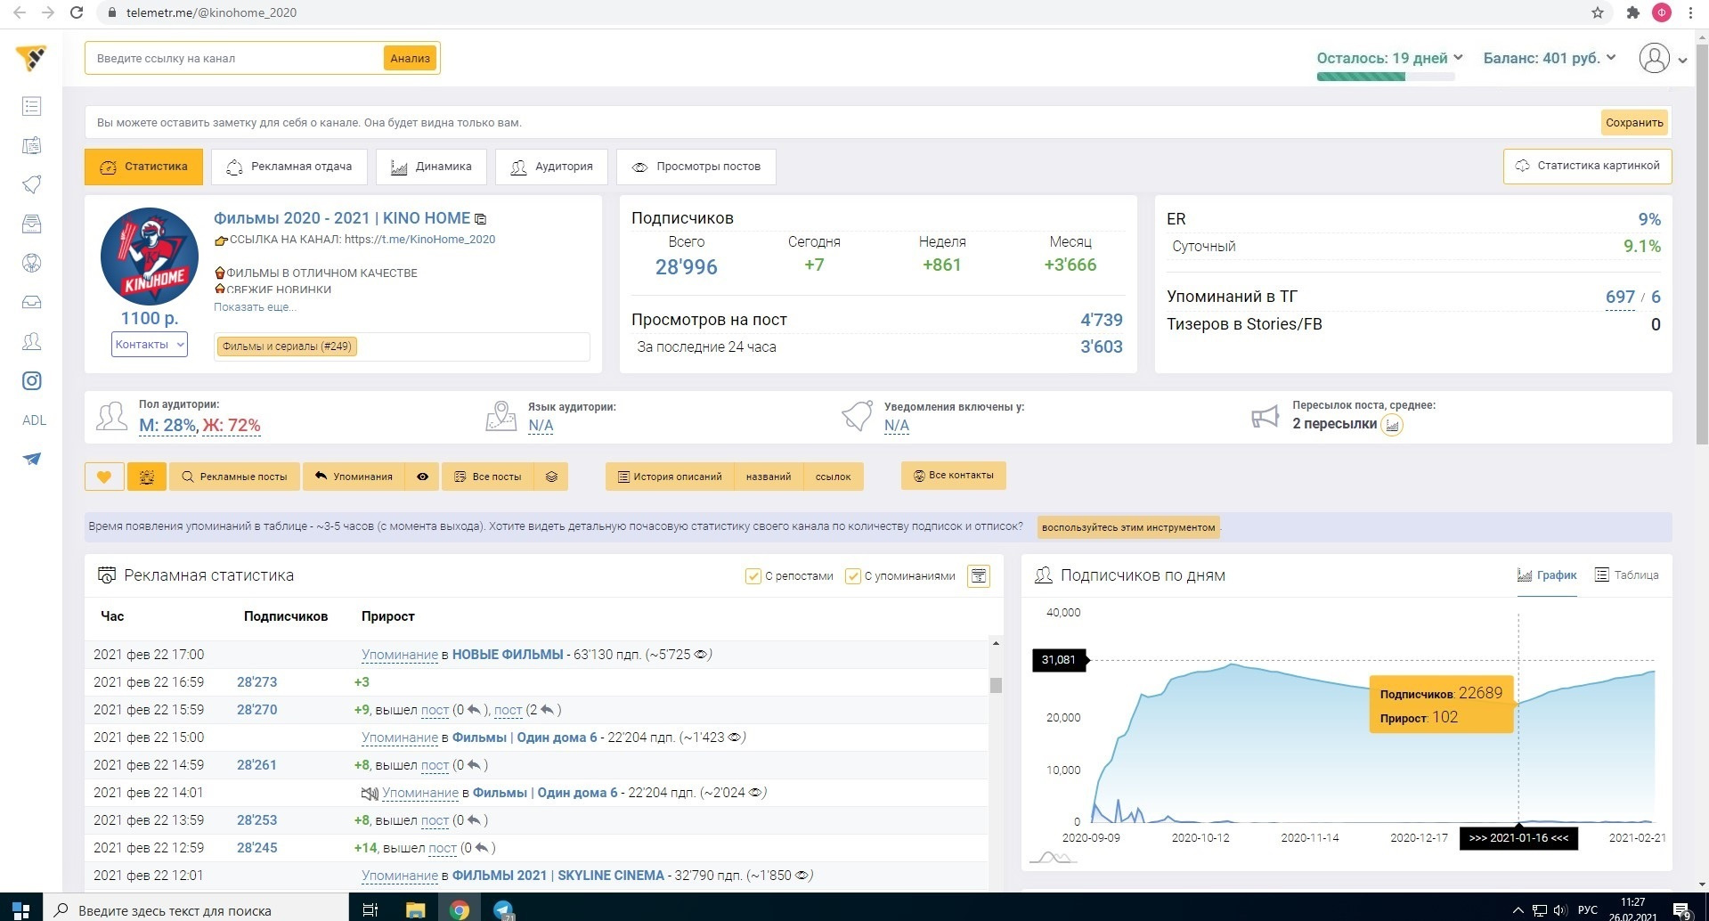This screenshot has height=921, width=1709.
Task: Open mention link for НОВЫЕ ФИЛЬМЫ
Action: [400, 655]
